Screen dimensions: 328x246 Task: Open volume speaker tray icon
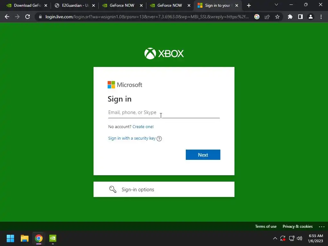pyautogui.click(x=299, y=238)
